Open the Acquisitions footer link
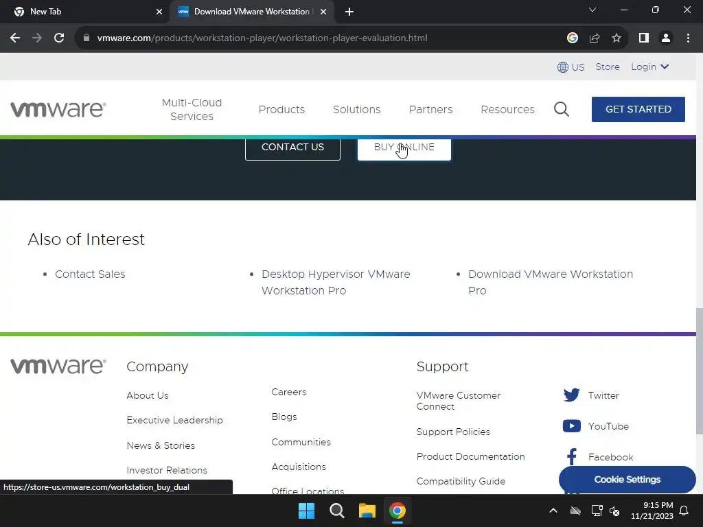This screenshot has height=527, width=703. [x=299, y=467]
